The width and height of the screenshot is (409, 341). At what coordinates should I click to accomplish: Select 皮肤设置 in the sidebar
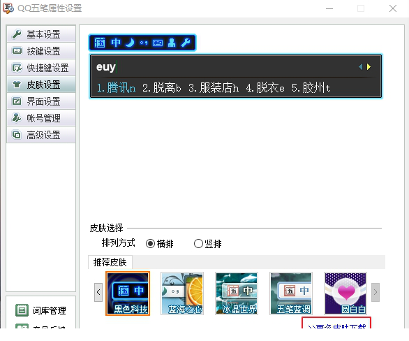pyautogui.click(x=41, y=85)
